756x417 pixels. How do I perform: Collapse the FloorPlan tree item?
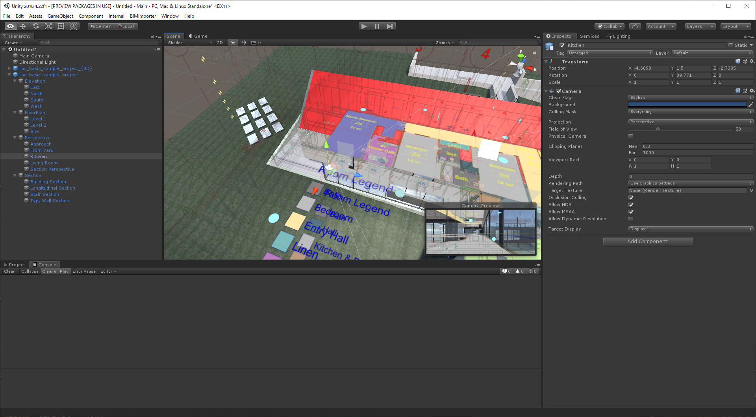(x=15, y=112)
